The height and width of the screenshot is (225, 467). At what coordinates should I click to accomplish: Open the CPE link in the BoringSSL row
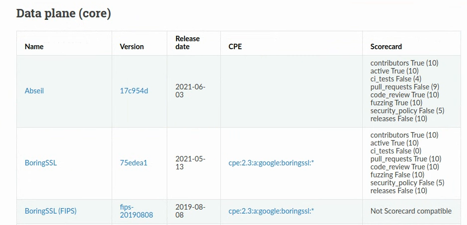271,162
